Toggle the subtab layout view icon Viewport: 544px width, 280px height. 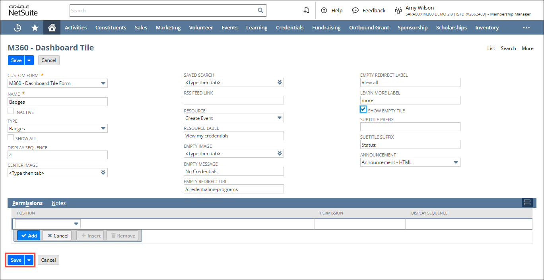(527, 203)
